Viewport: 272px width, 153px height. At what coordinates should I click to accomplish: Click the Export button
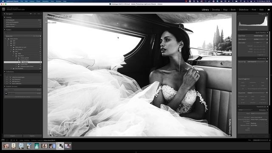(x=32, y=136)
